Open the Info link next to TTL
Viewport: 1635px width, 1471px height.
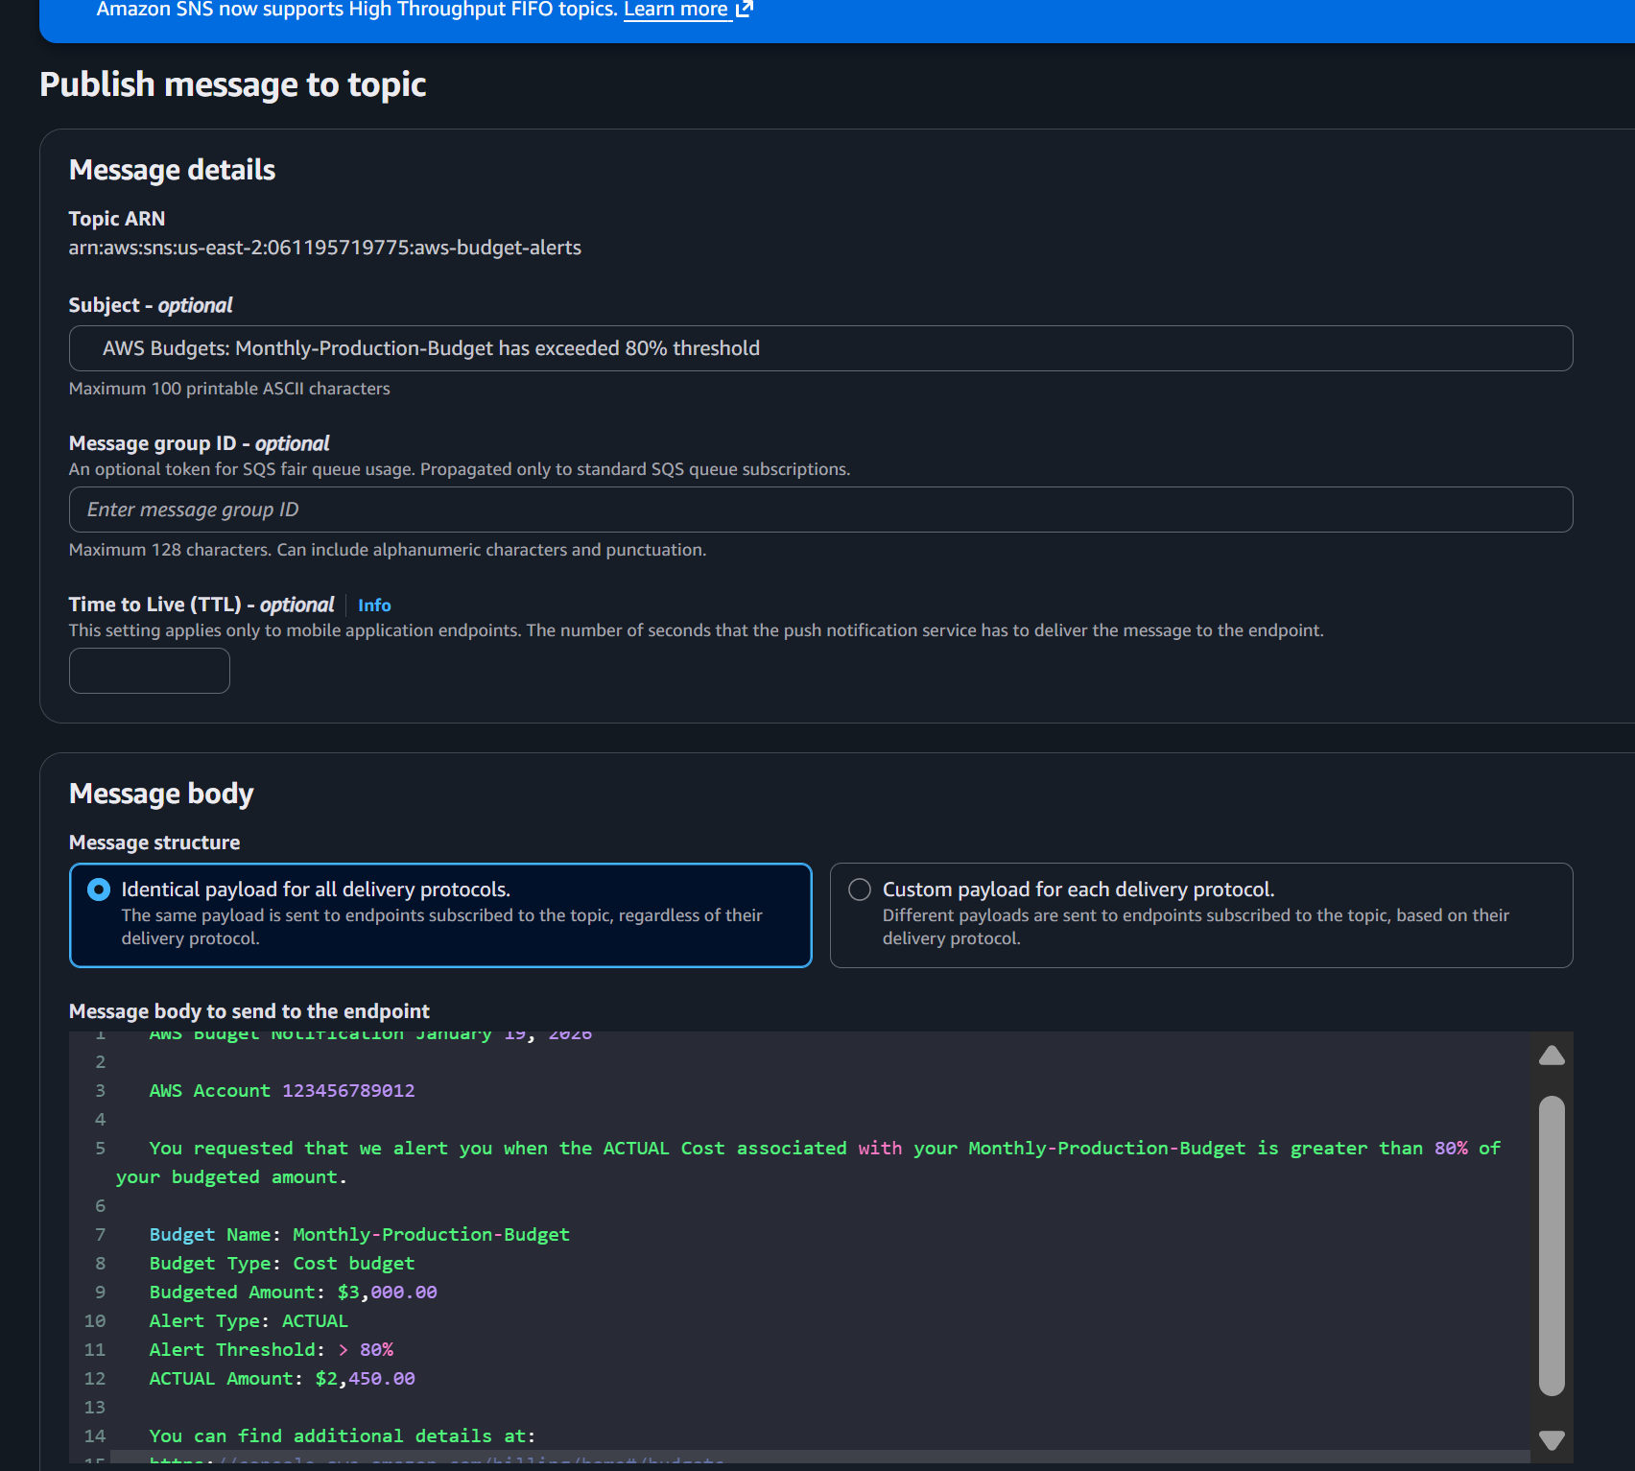(374, 605)
